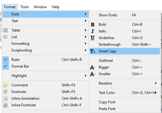Click the Ctrl+Shift+A shortcut text

point(72,98)
